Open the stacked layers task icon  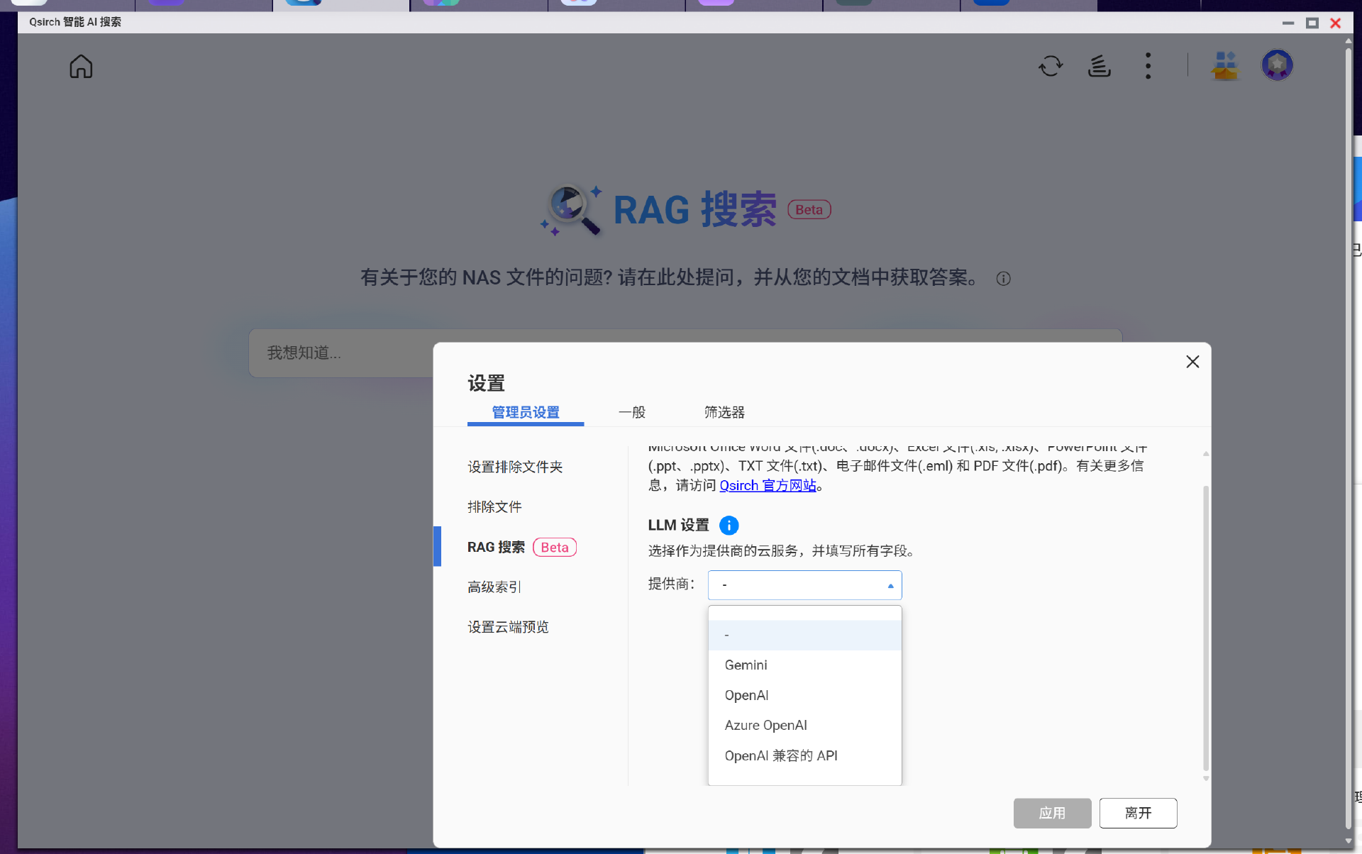(x=1099, y=66)
